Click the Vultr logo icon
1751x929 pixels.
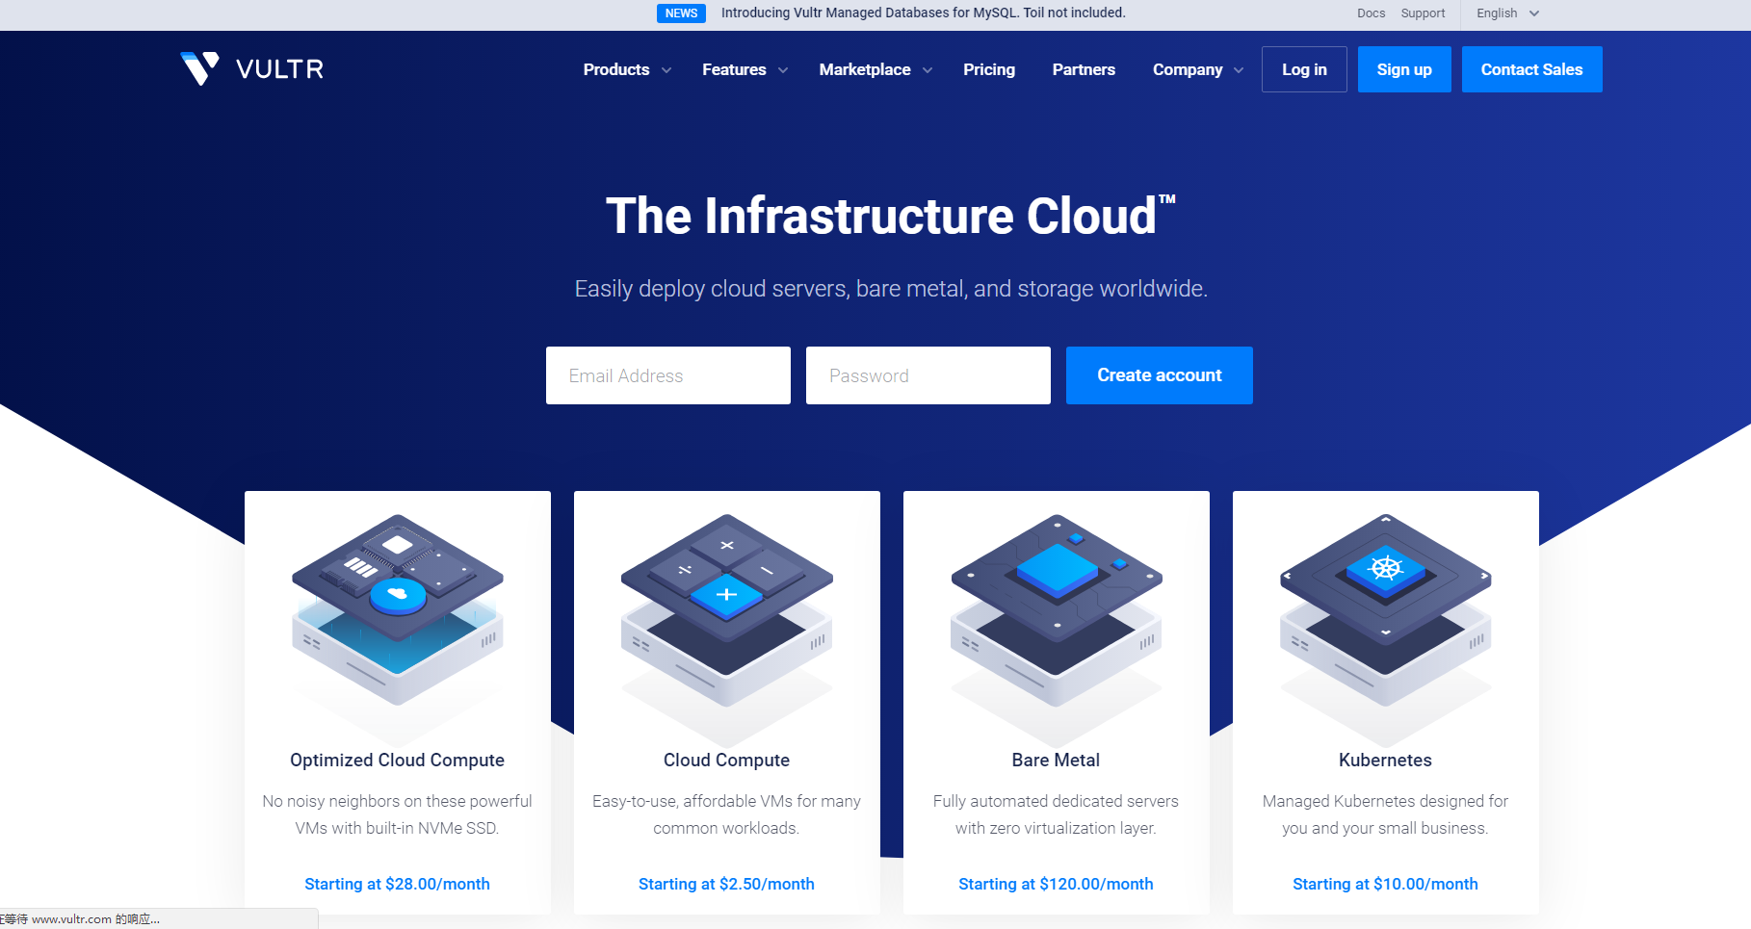coord(199,68)
